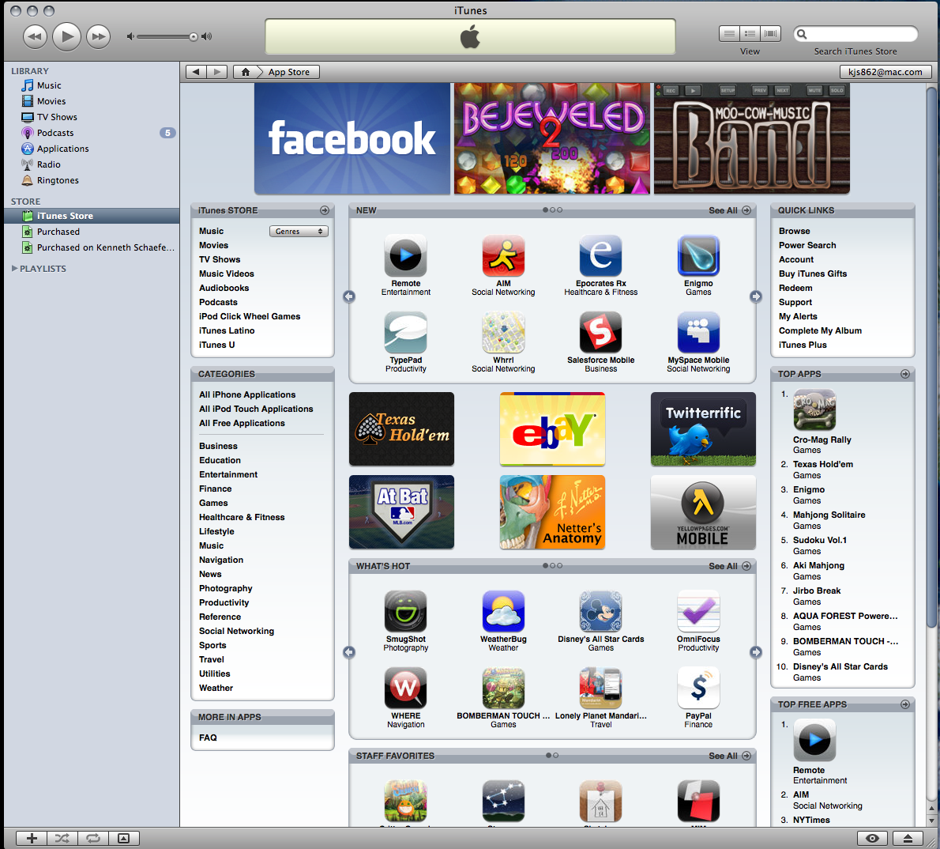Switch to list view button
This screenshot has width=940, height=849.
point(729,34)
